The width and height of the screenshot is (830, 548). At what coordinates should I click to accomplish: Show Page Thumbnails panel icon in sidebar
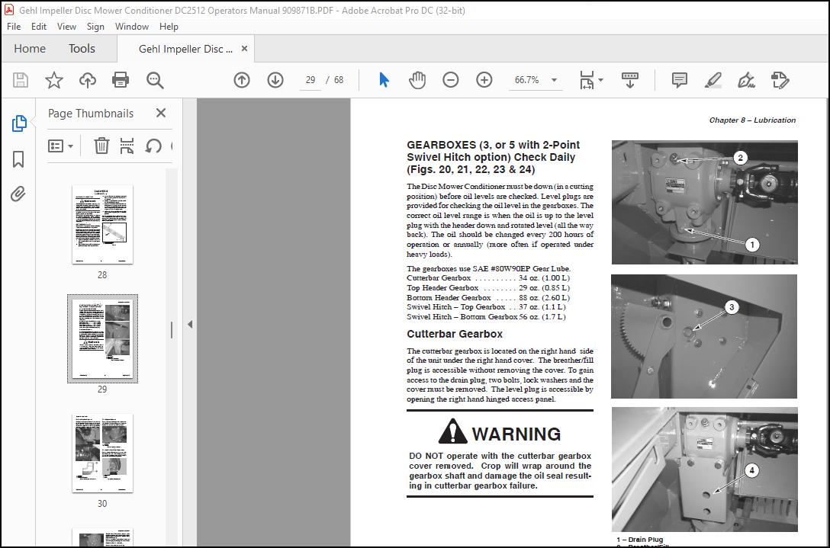[18, 123]
